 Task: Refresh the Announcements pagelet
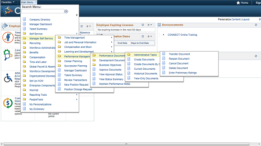point(256,25)
